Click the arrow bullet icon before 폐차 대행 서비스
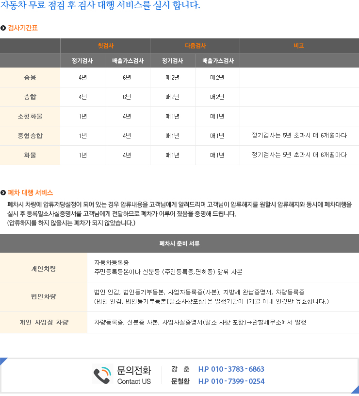359x396 pixels. [x=3, y=193]
